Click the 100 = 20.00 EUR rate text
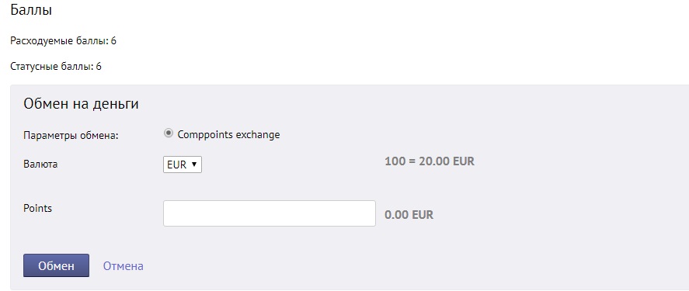 430,161
